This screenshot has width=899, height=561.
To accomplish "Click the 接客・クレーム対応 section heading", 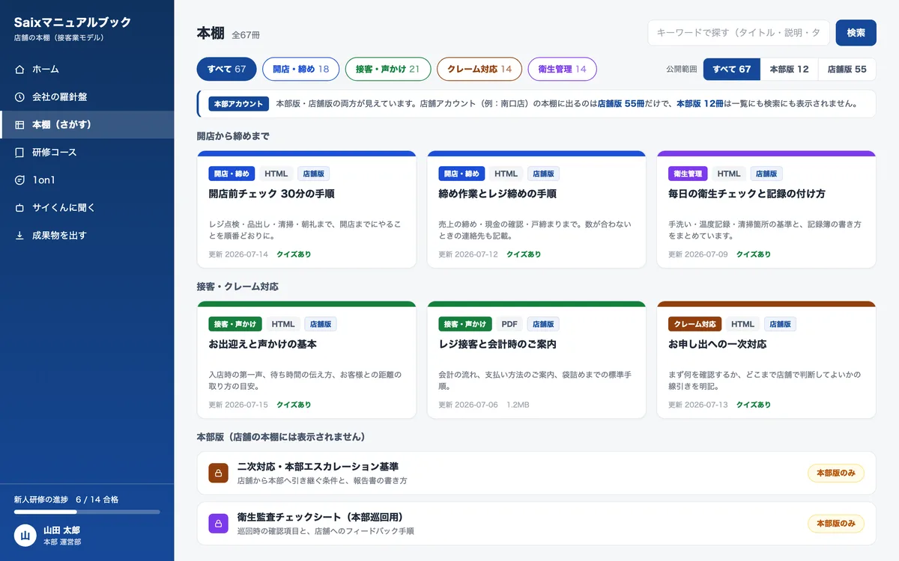I will click(x=237, y=286).
